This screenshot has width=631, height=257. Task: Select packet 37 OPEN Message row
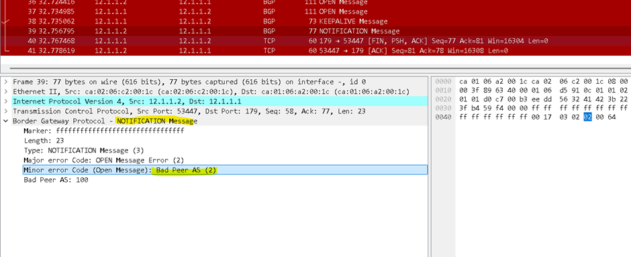315,11
